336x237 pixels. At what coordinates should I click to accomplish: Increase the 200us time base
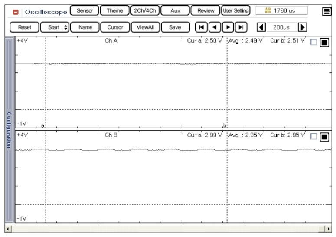(302, 27)
